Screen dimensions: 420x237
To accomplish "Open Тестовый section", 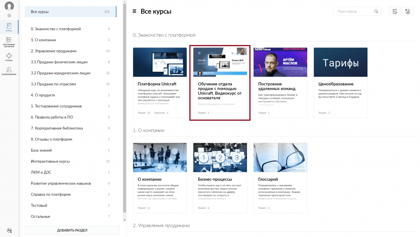I will (71, 205).
